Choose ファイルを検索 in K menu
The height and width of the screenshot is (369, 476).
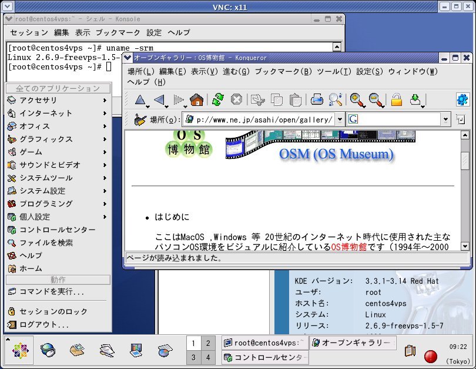(58, 242)
